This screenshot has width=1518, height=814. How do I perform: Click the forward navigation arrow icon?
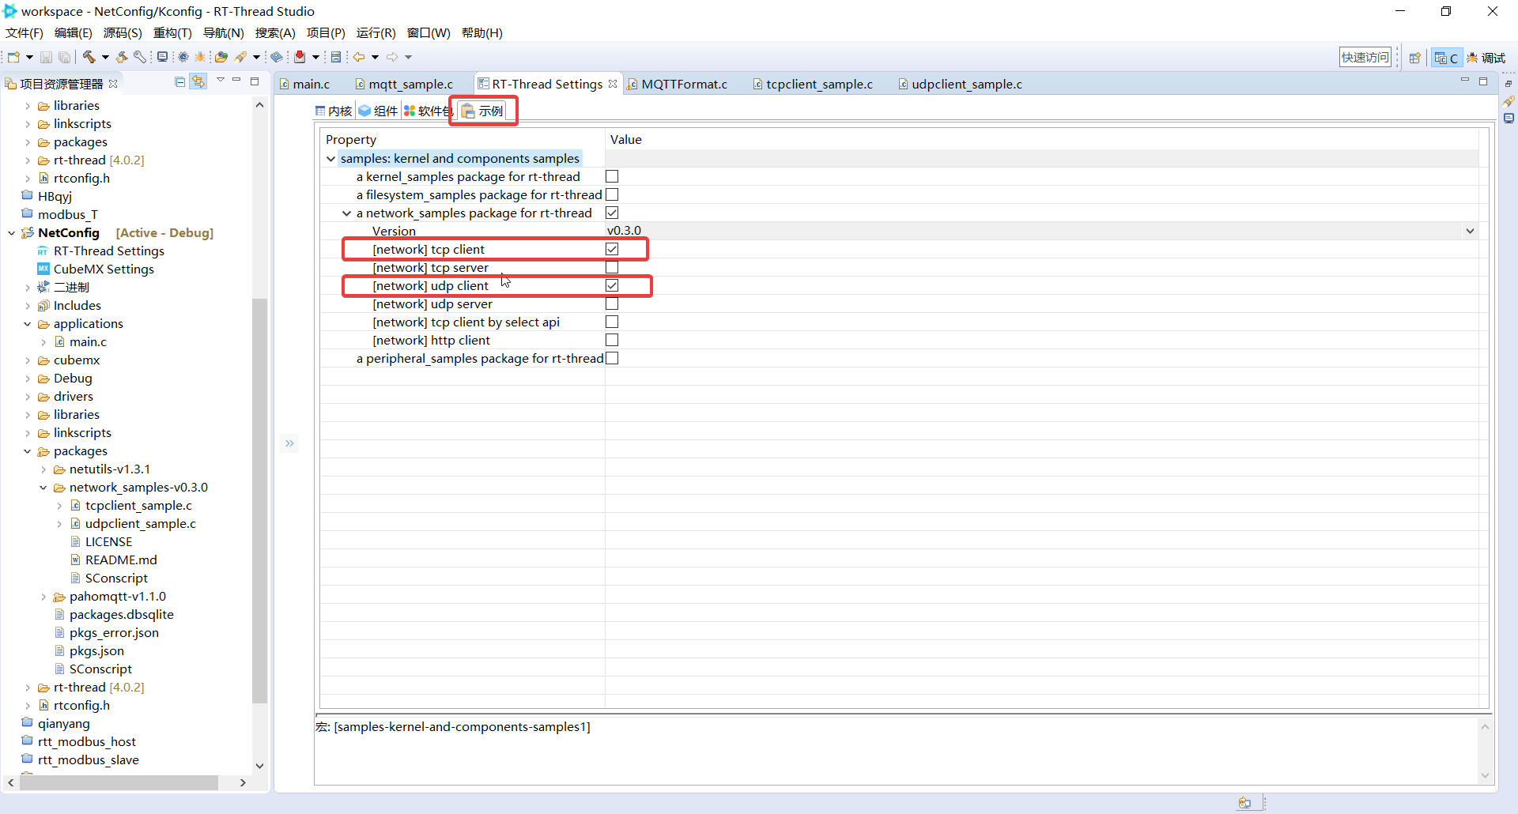[392, 57]
